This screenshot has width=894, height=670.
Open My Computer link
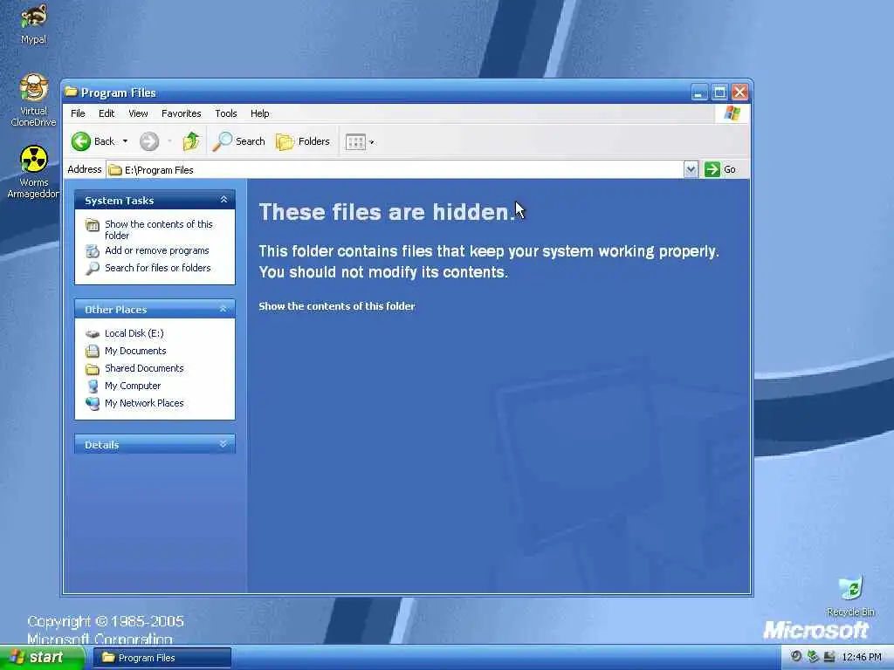[133, 386]
